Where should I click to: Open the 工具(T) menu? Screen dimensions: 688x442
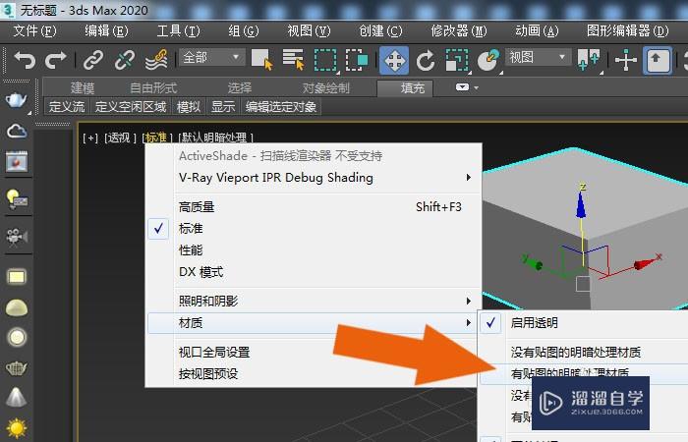[178, 30]
